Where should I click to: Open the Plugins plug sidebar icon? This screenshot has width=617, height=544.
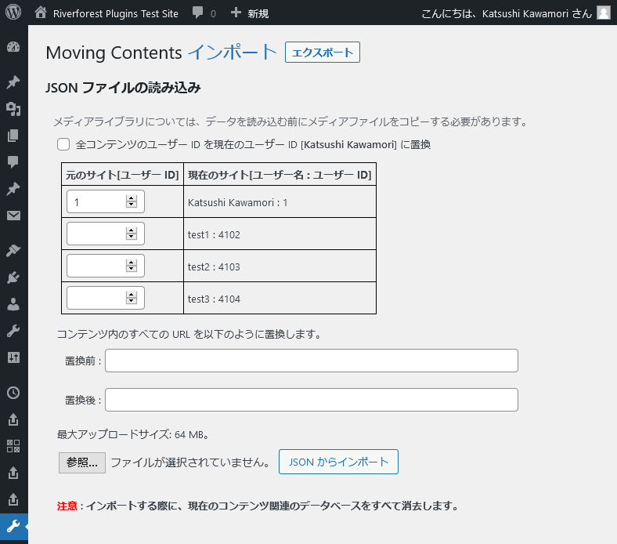tap(13, 277)
